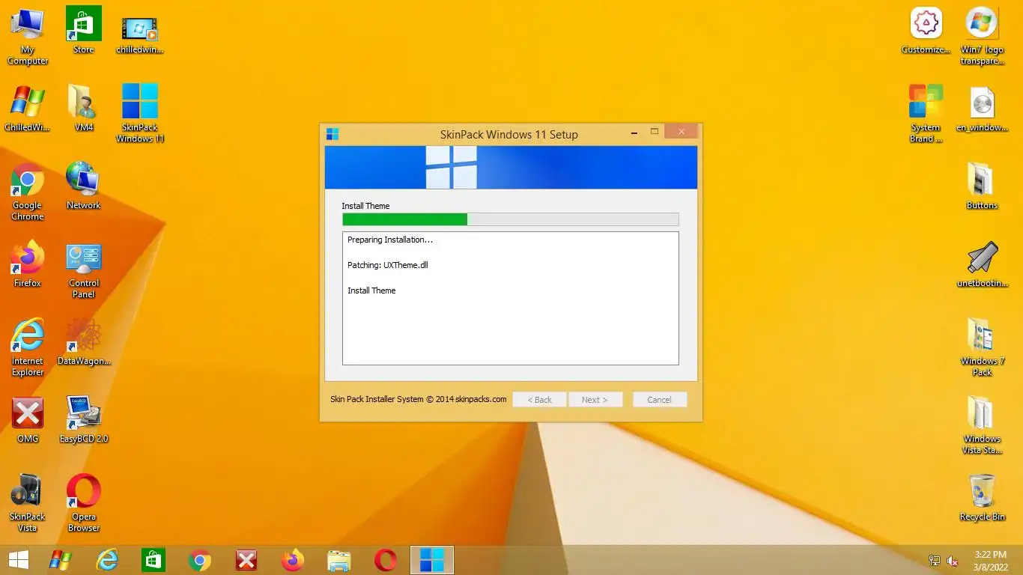Open EasyBCD 2.0 shortcut
1023x575 pixels.
[x=83, y=419]
